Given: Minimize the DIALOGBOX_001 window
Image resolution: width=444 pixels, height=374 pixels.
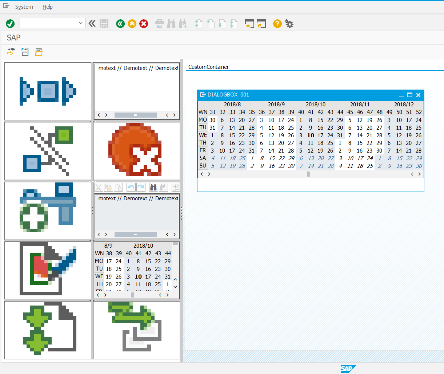Looking at the screenshot, I should point(401,95).
